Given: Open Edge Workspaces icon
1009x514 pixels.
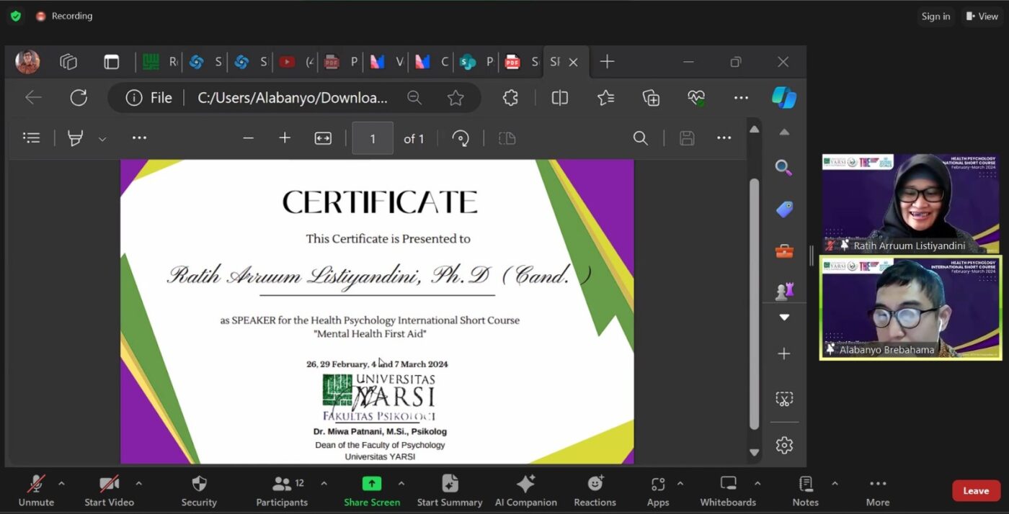Looking at the screenshot, I should [68, 62].
